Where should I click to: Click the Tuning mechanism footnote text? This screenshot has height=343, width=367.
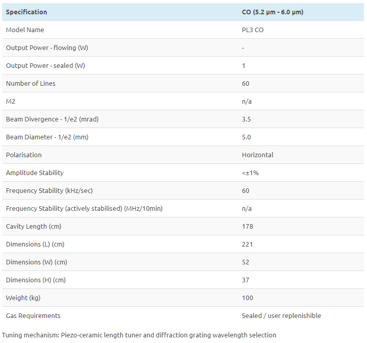click(x=139, y=335)
